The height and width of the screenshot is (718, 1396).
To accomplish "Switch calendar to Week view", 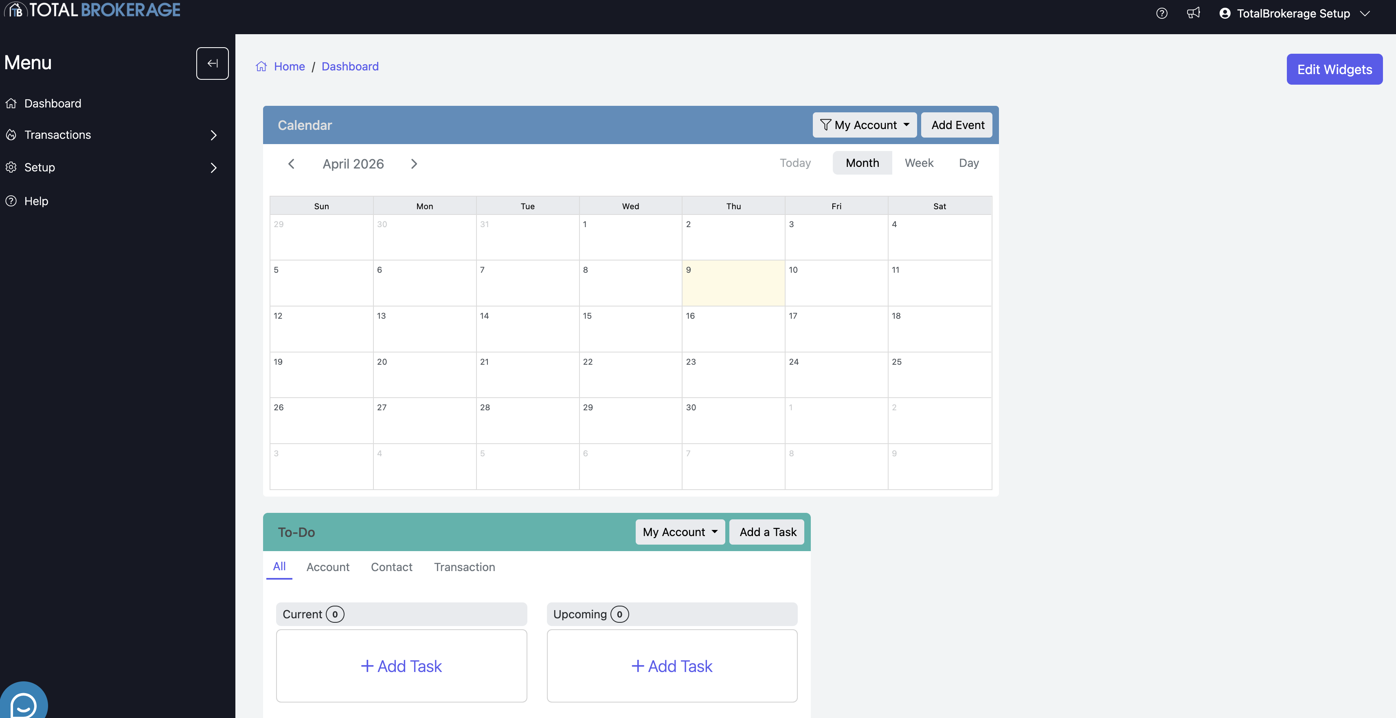I will pyautogui.click(x=919, y=163).
